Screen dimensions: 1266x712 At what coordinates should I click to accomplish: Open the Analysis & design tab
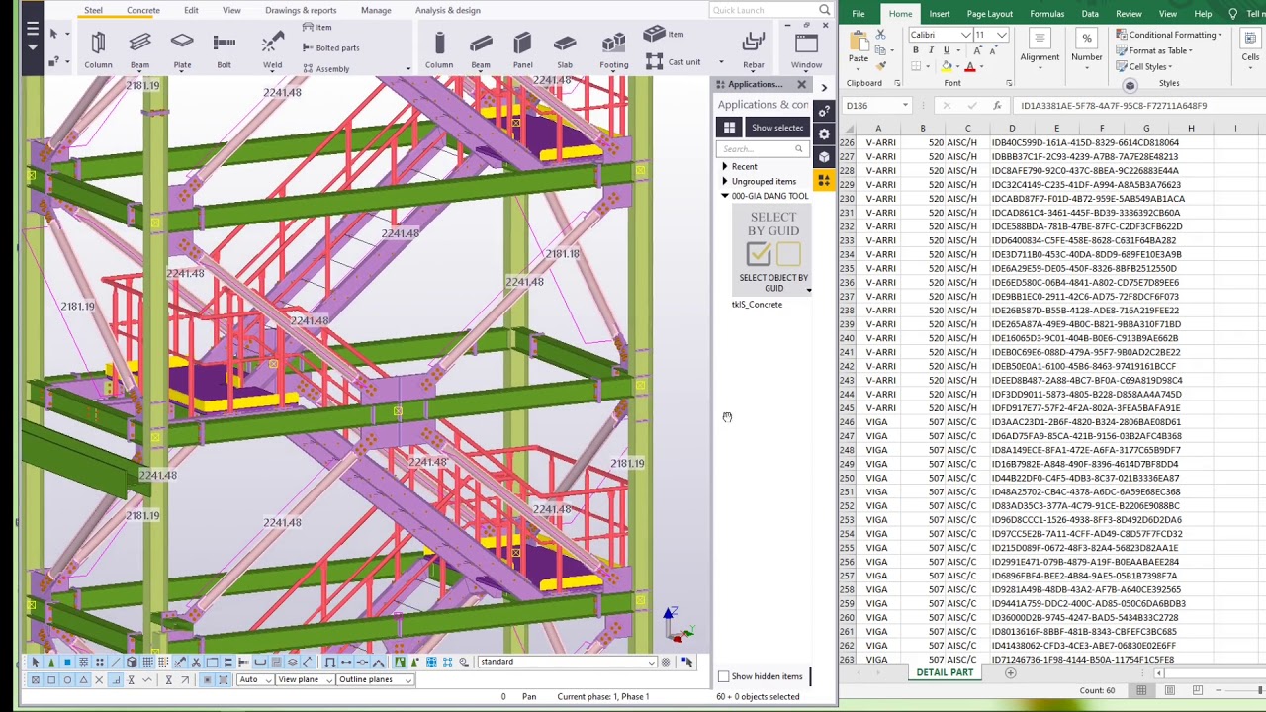pos(448,10)
